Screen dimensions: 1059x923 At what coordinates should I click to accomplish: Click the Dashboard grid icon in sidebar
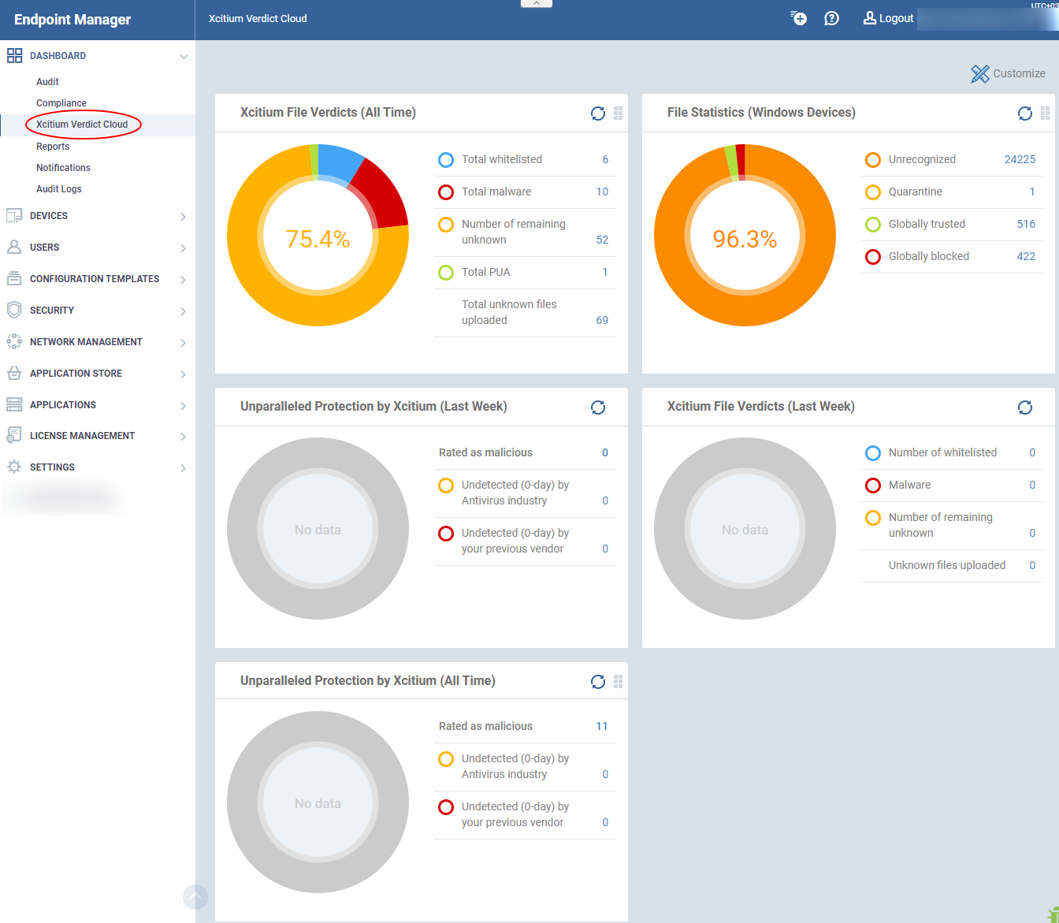(x=14, y=56)
